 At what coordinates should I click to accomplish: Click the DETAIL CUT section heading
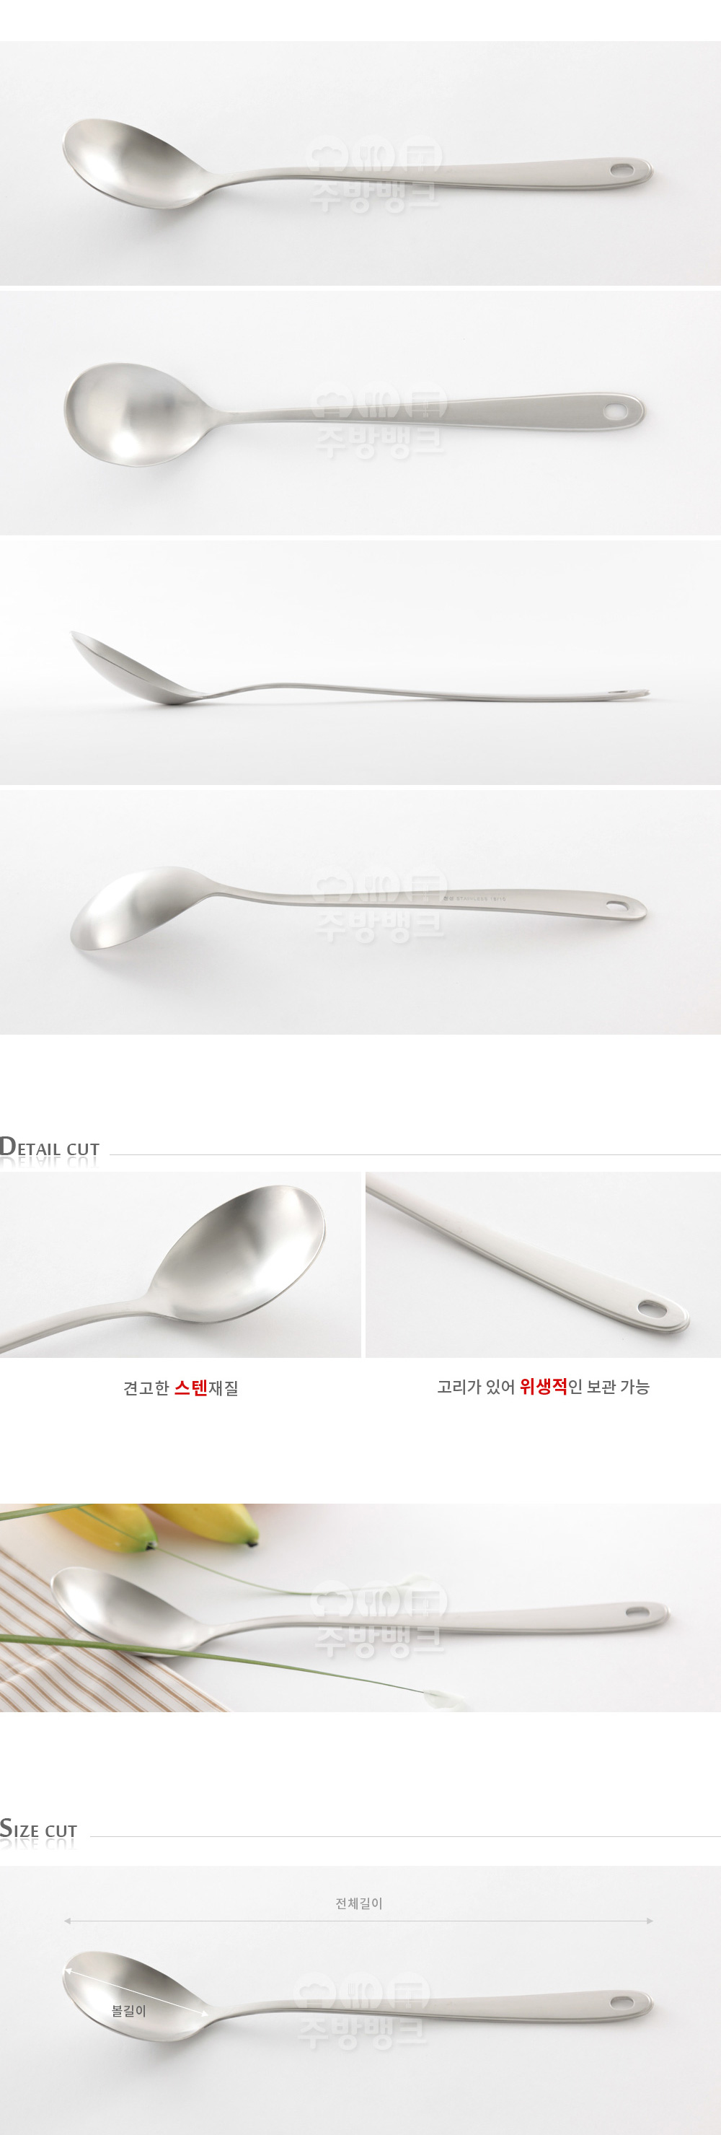click(x=50, y=1148)
